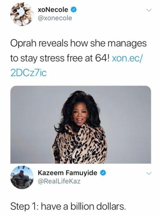Click the '2DCz7ic' part of the link
The height and width of the screenshot is (215, 161).
tap(29, 73)
